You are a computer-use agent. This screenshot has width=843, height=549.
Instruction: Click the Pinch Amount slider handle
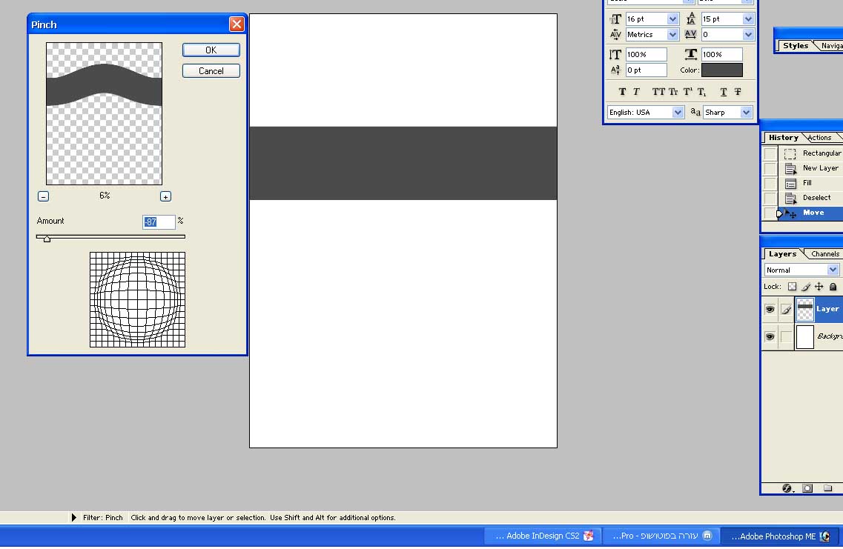tap(47, 239)
